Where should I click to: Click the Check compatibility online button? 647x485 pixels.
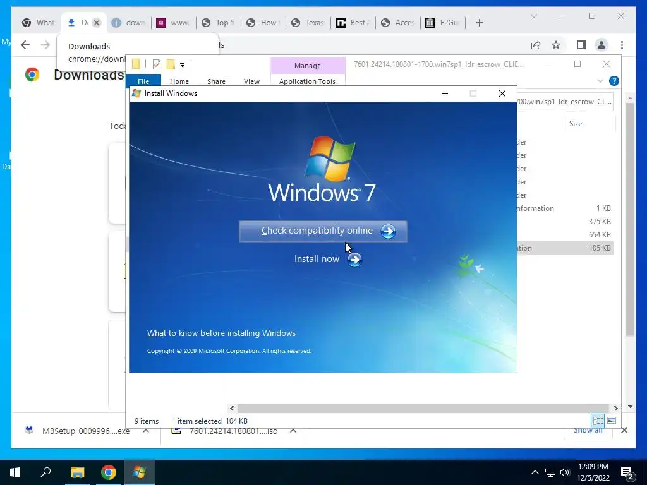[323, 231]
